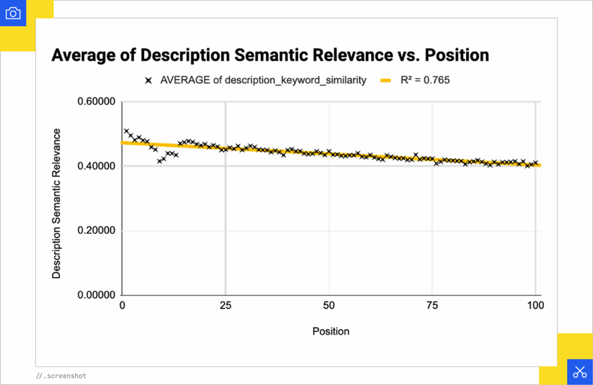This screenshot has width=593, height=385.
Task: Select the vertical axis title Description Semantic Relevance
Action: pyautogui.click(x=56, y=203)
